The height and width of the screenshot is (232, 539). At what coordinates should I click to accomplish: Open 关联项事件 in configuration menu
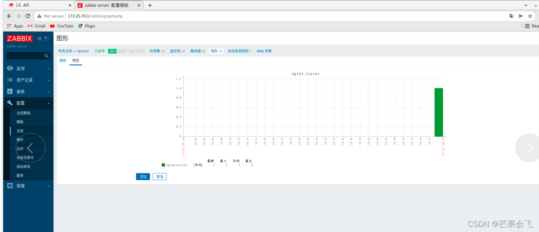tap(25, 158)
